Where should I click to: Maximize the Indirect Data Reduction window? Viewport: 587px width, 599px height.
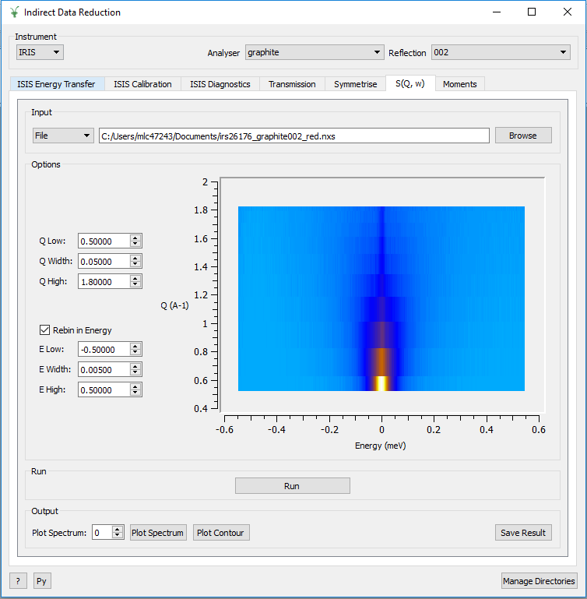(x=531, y=12)
